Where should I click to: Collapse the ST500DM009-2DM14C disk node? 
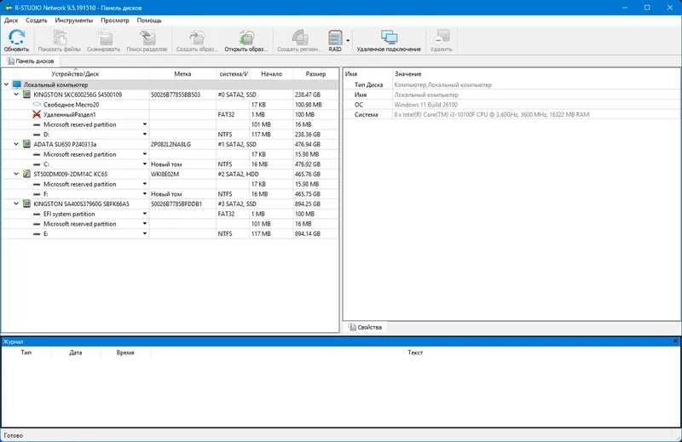click(16, 174)
